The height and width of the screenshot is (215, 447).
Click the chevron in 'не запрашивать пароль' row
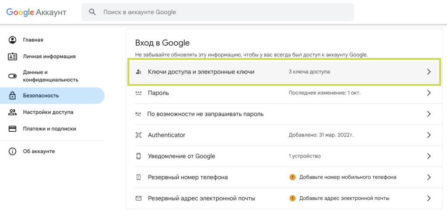429,114
